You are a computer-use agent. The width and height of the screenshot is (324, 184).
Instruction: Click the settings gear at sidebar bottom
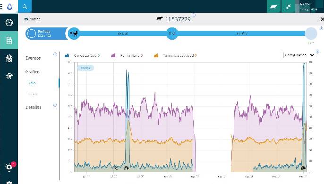[x=9, y=183]
